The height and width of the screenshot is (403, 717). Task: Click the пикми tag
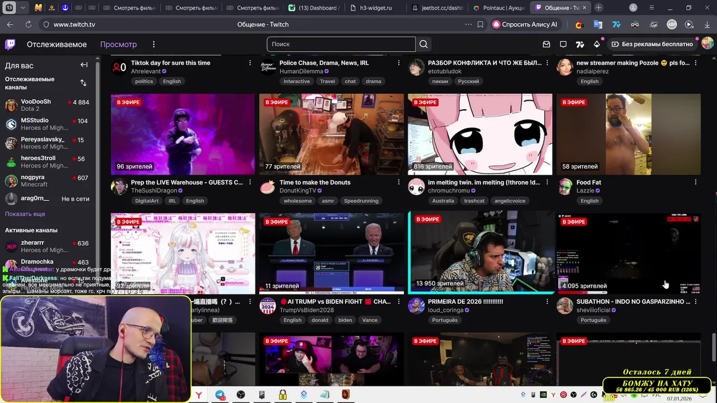pos(440,81)
